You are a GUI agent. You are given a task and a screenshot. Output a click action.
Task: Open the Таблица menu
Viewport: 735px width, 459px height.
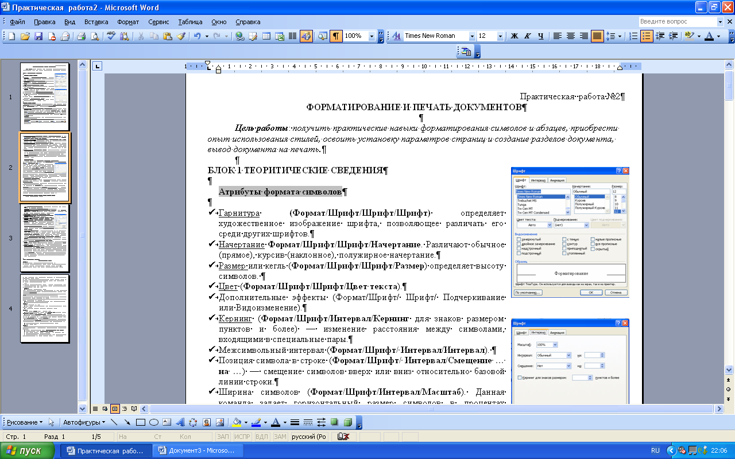tap(190, 22)
